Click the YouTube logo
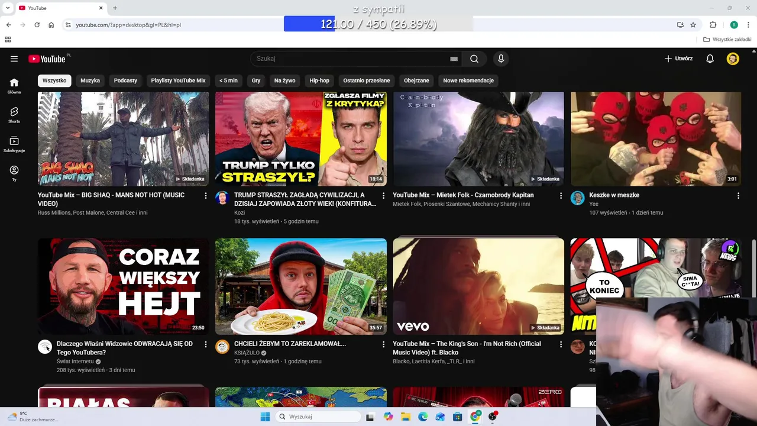The width and height of the screenshot is (757, 426). (48, 59)
